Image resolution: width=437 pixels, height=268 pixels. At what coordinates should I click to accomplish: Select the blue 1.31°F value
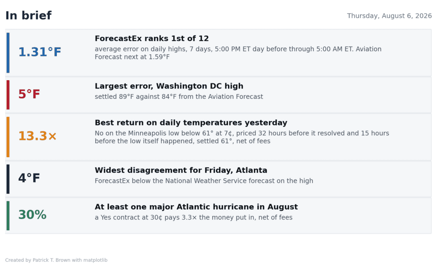click(x=40, y=52)
